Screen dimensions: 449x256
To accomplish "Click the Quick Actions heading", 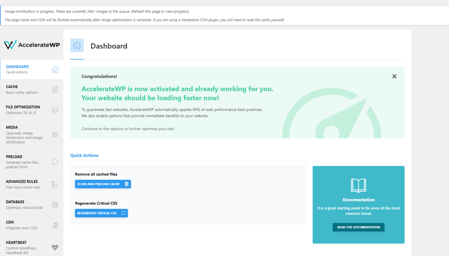I will click(x=84, y=156).
